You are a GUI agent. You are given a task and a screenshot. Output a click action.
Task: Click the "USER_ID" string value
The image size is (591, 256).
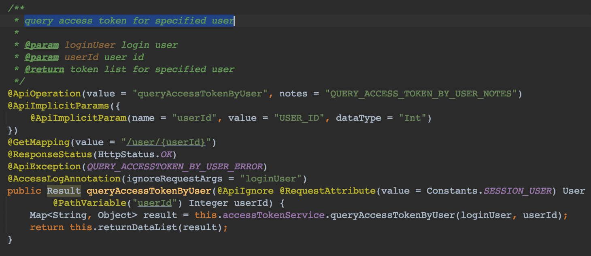(x=300, y=118)
